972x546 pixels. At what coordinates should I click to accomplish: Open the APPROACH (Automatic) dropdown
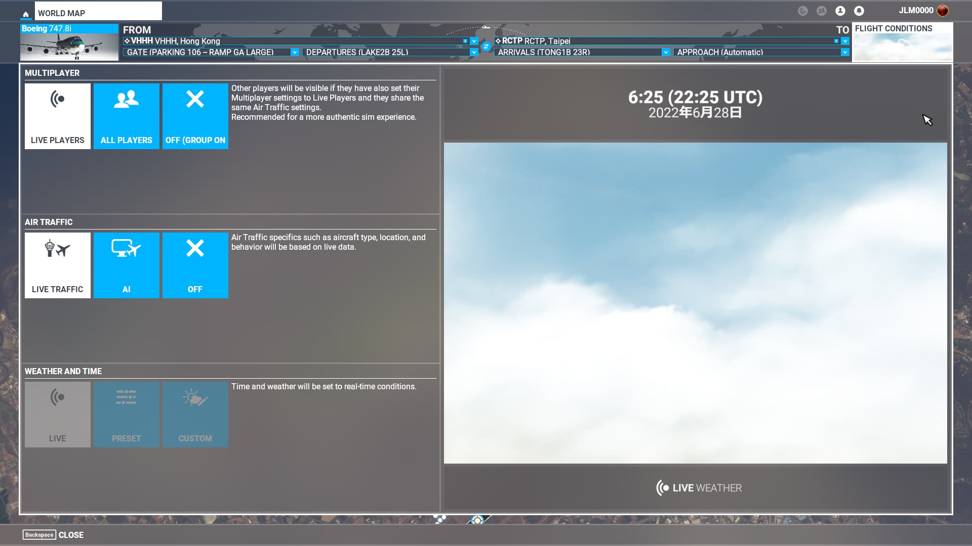[761, 52]
